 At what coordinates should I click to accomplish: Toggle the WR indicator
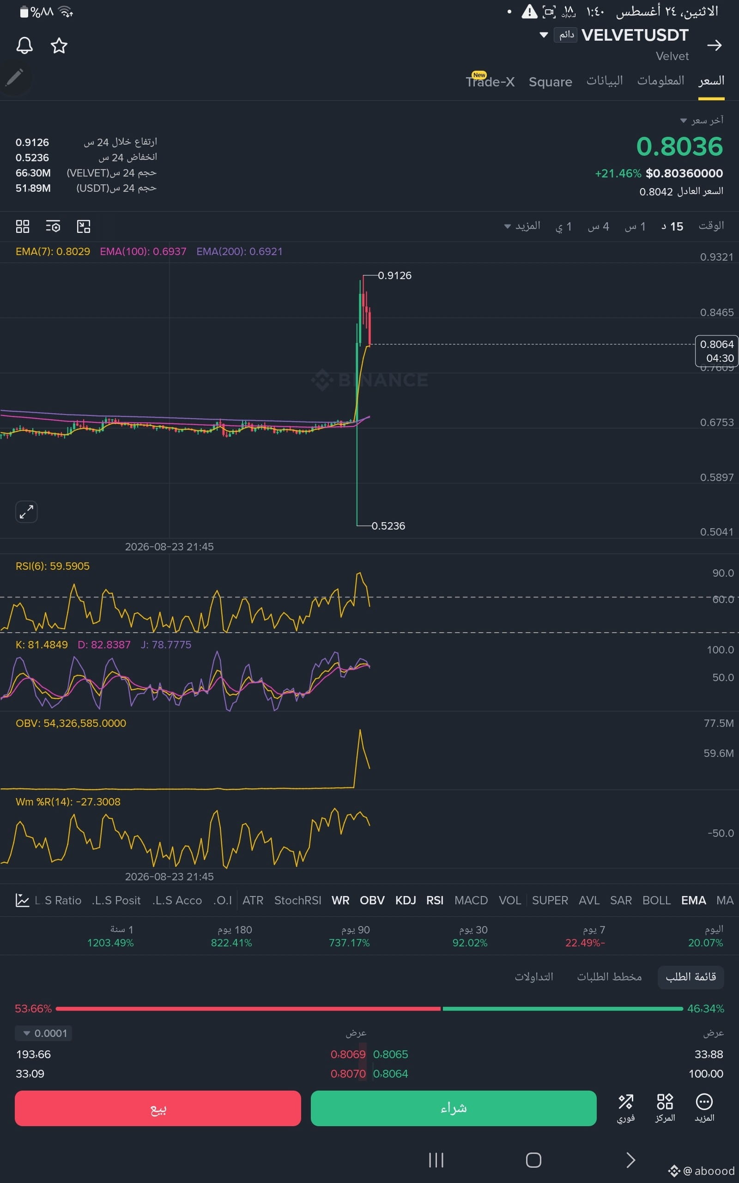340,900
